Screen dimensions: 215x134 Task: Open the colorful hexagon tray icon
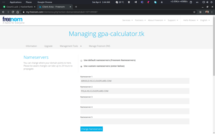click(x=148, y=2)
